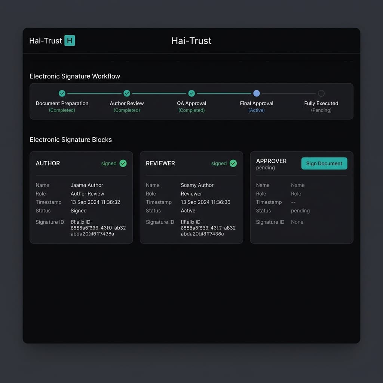Select the Final Approval active step circle
The width and height of the screenshot is (383, 383).
(257, 93)
